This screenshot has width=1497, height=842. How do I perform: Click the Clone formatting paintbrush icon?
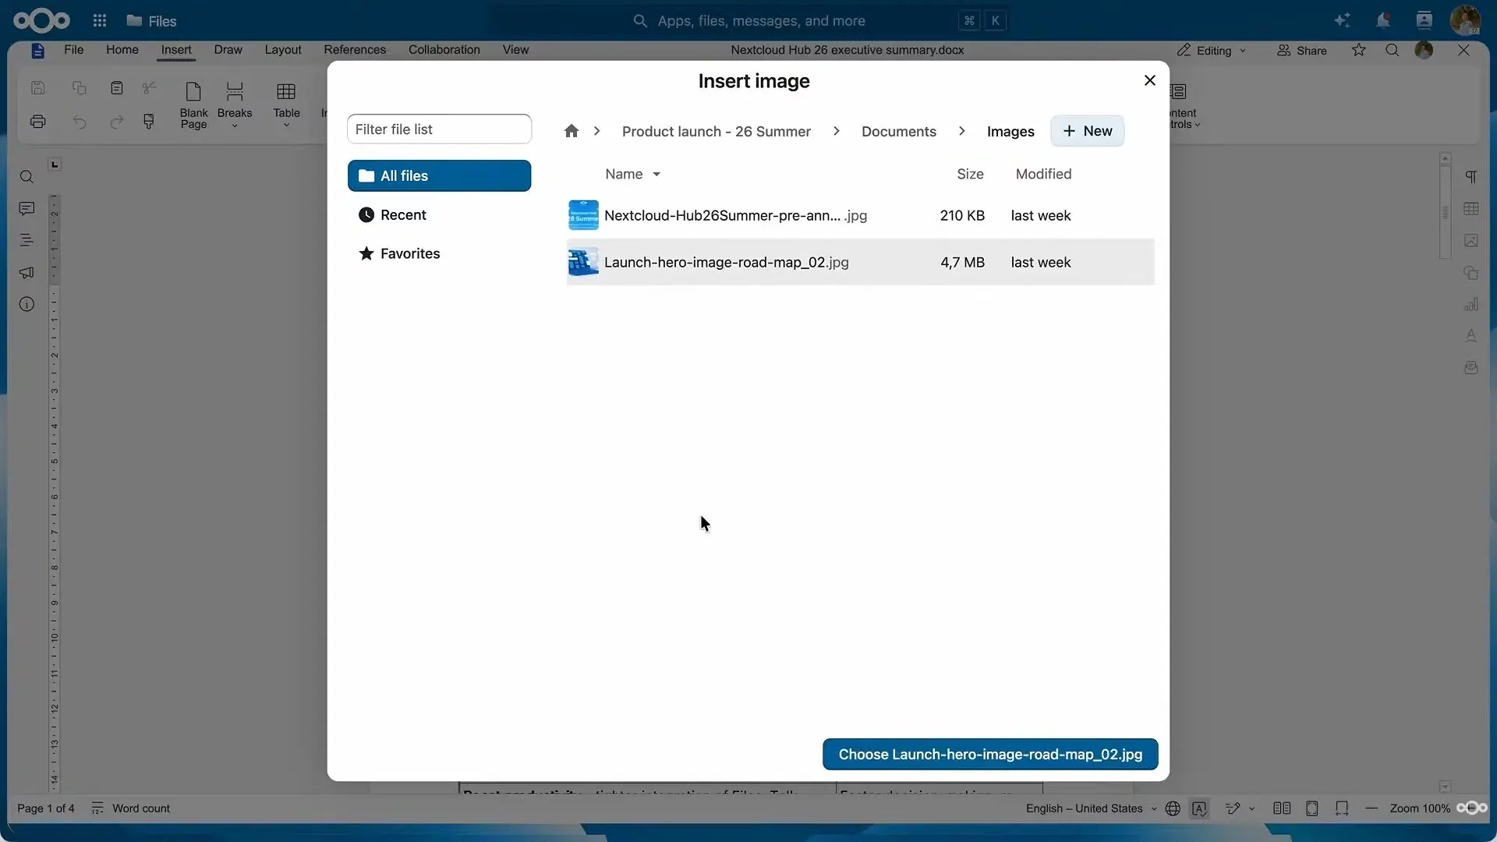(x=149, y=122)
